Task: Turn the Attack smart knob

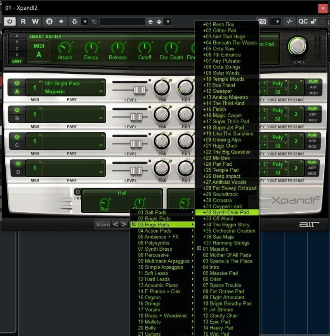Action: 64,48
